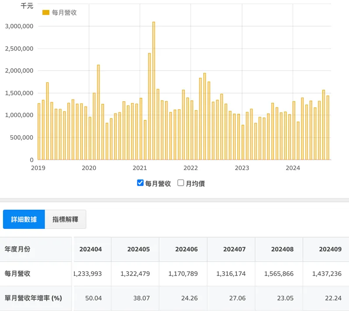Click the 2021 x-axis label
The height and width of the screenshot is (311, 349).
click(140, 168)
